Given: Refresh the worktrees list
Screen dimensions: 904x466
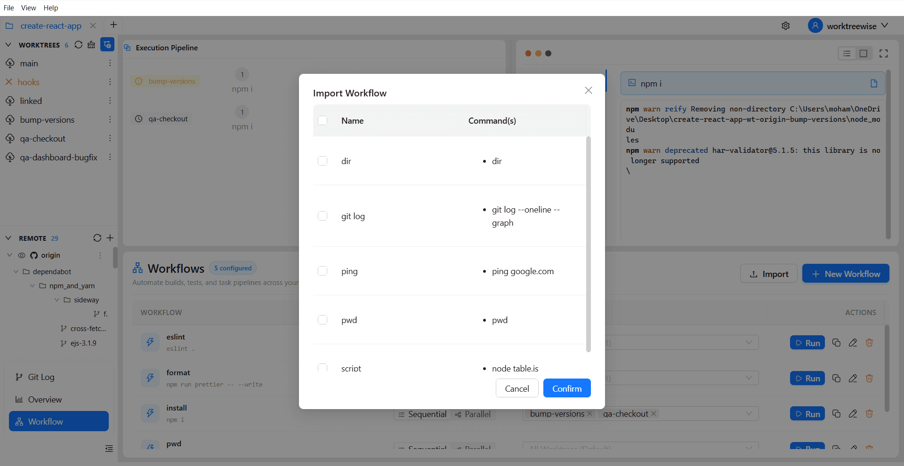Looking at the screenshot, I should [x=79, y=45].
